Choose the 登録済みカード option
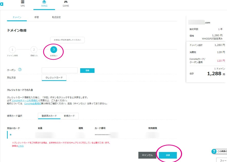Viewport: 227px width, 162px height. point(49,116)
